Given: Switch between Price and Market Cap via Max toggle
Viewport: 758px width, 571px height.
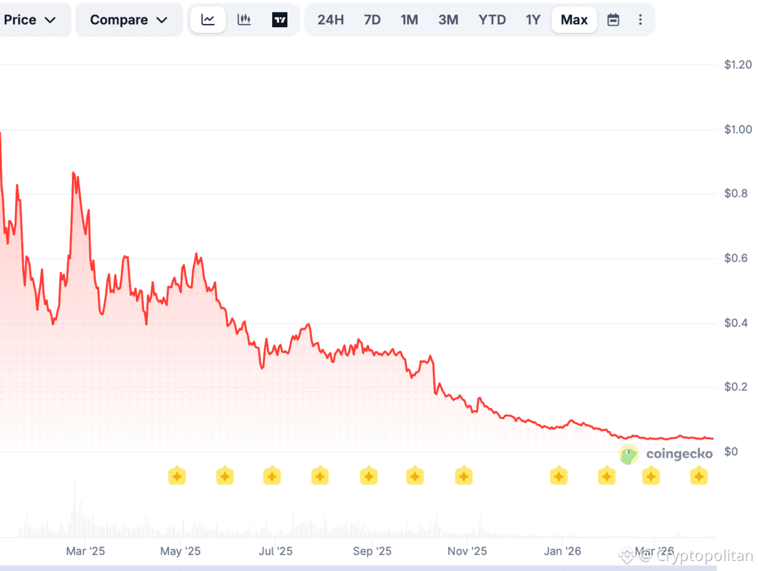Looking at the screenshot, I should (x=574, y=20).
